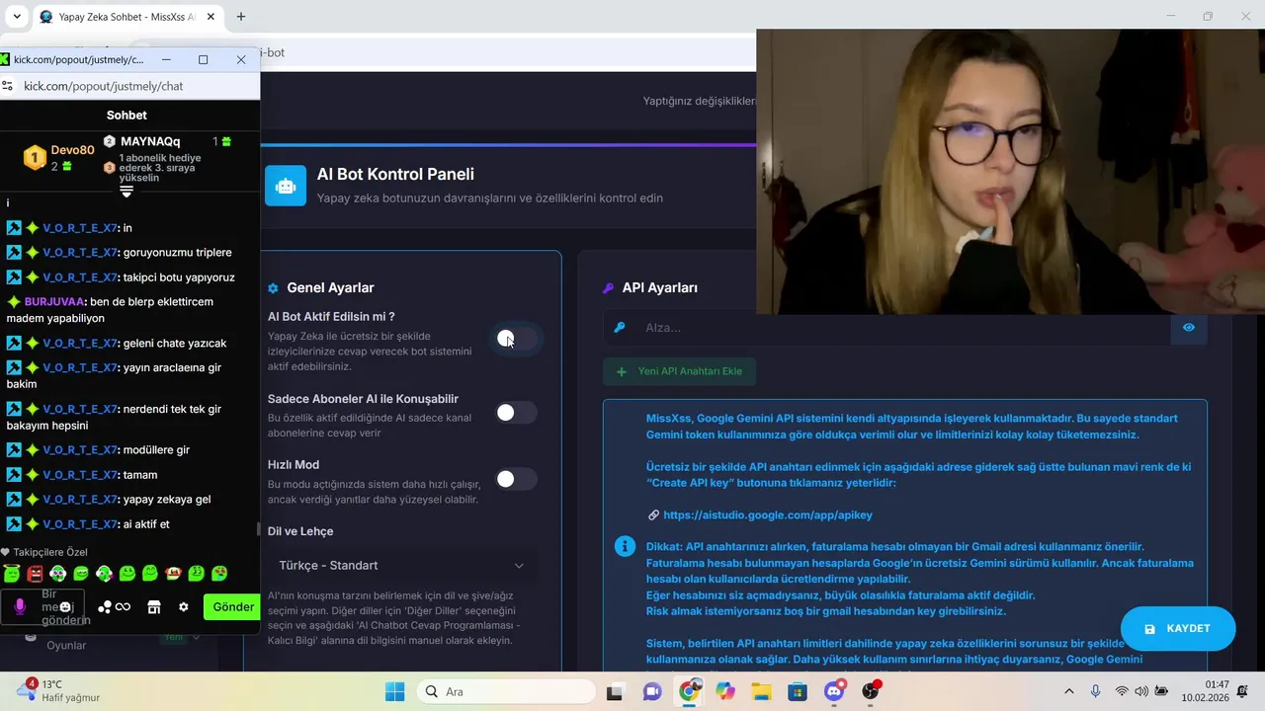Click BURJUVAA username in chat
Image resolution: width=1265 pixels, height=711 pixels.
[54, 302]
